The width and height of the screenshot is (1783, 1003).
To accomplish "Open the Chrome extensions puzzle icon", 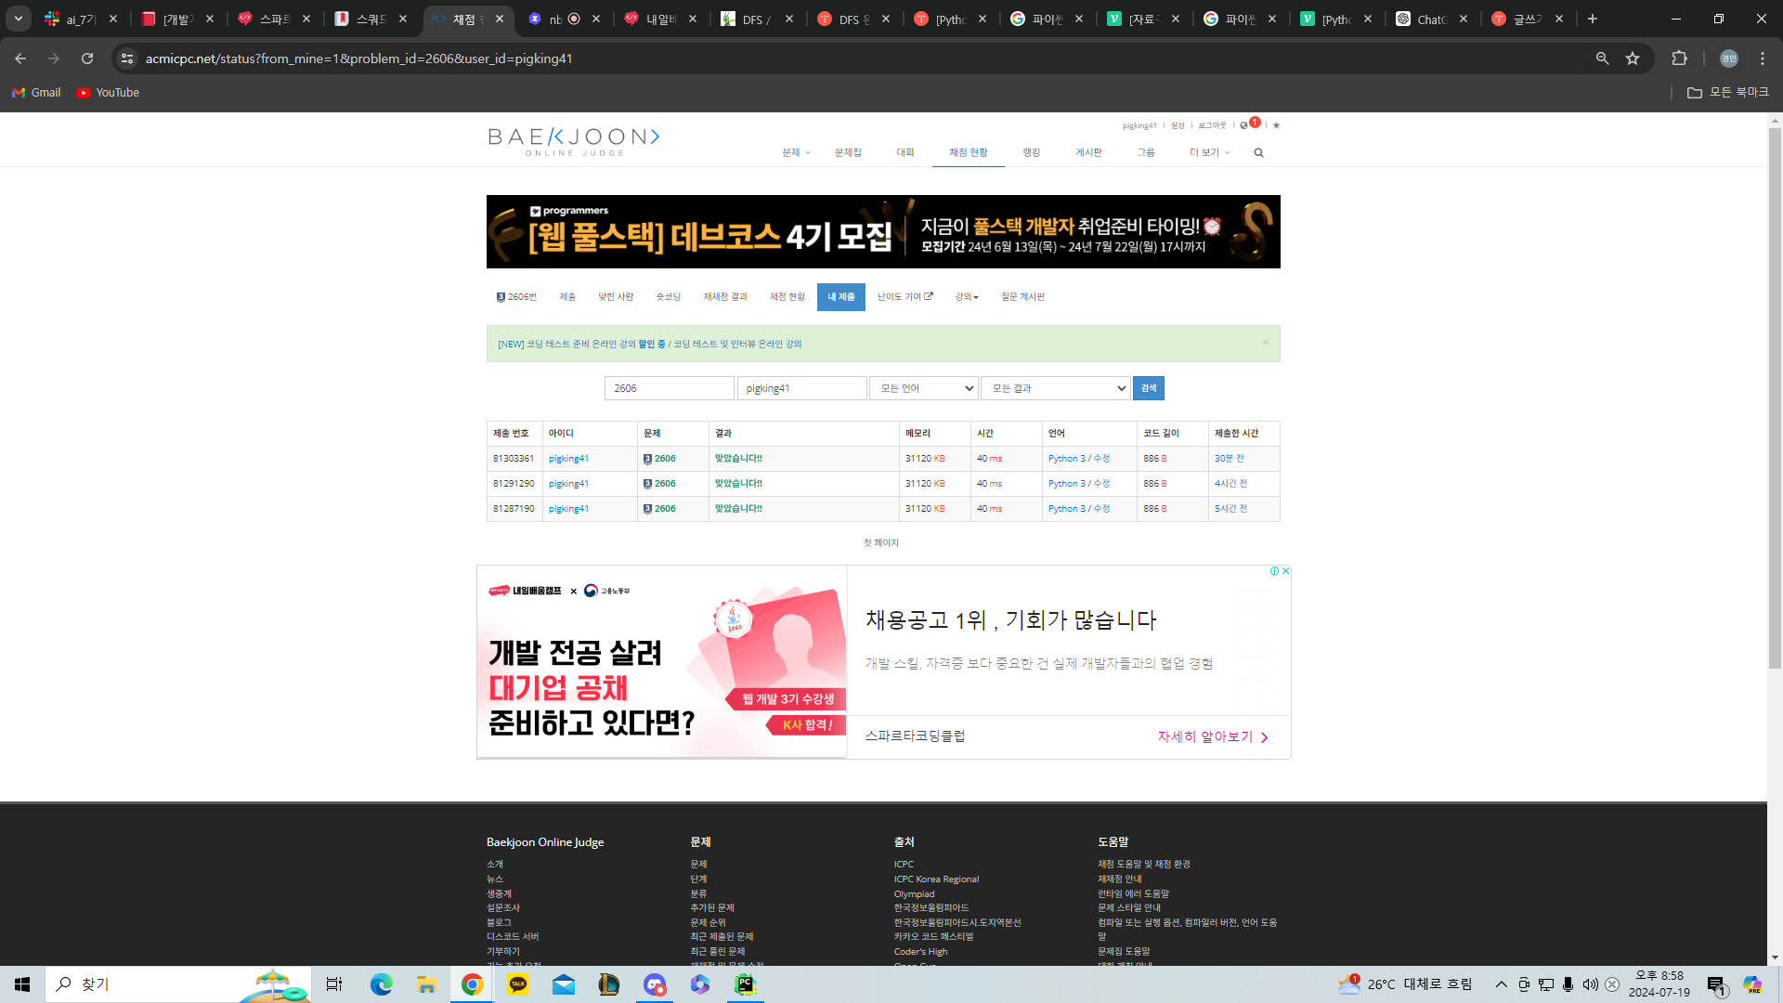I will point(1679,59).
